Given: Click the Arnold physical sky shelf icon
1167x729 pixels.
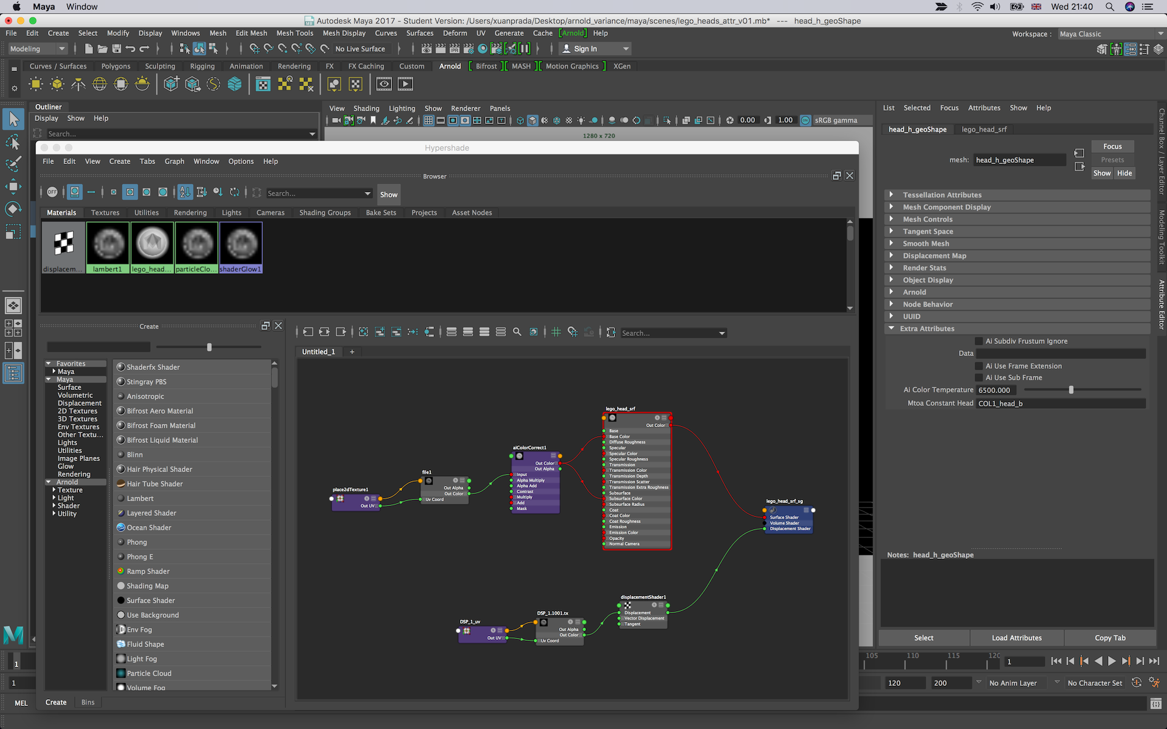Looking at the screenshot, I should [142, 84].
